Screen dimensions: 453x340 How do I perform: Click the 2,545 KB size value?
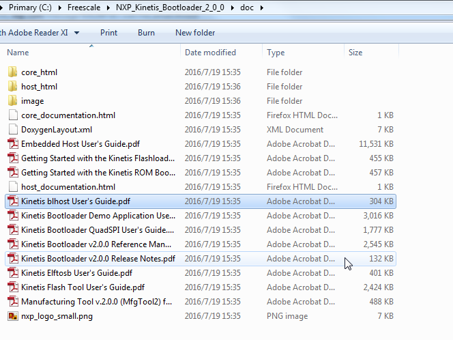click(378, 244)
